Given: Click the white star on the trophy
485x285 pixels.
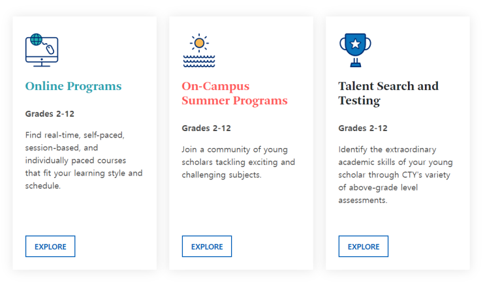Looking at the screenshot, I should point(355,44).
